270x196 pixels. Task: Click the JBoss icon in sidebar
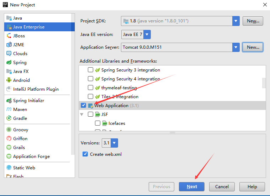point(9,36)
